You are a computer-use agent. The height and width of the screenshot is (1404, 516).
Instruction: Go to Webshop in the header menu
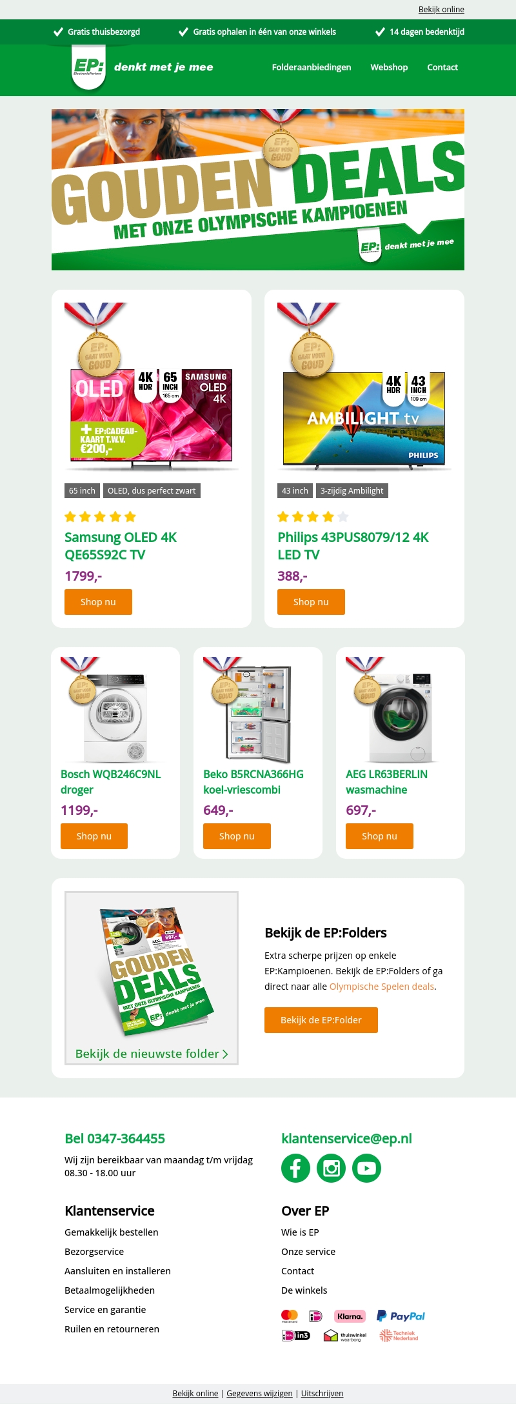pyautogui.click(x=389, y=67)
